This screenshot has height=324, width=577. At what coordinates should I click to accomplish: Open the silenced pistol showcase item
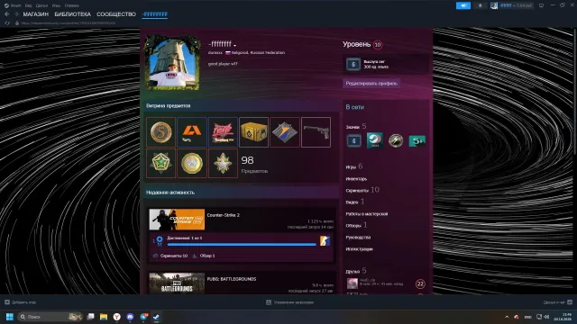click(x=316, y=132)
